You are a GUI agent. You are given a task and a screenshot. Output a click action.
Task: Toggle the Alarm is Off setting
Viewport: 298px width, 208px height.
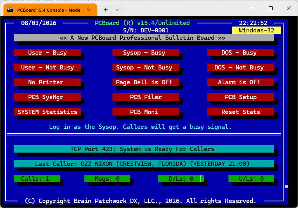pos(241,82)
